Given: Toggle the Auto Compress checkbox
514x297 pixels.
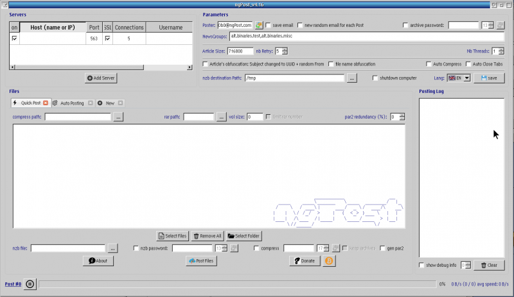Looking at the screenshot, I should click(429, 64).
